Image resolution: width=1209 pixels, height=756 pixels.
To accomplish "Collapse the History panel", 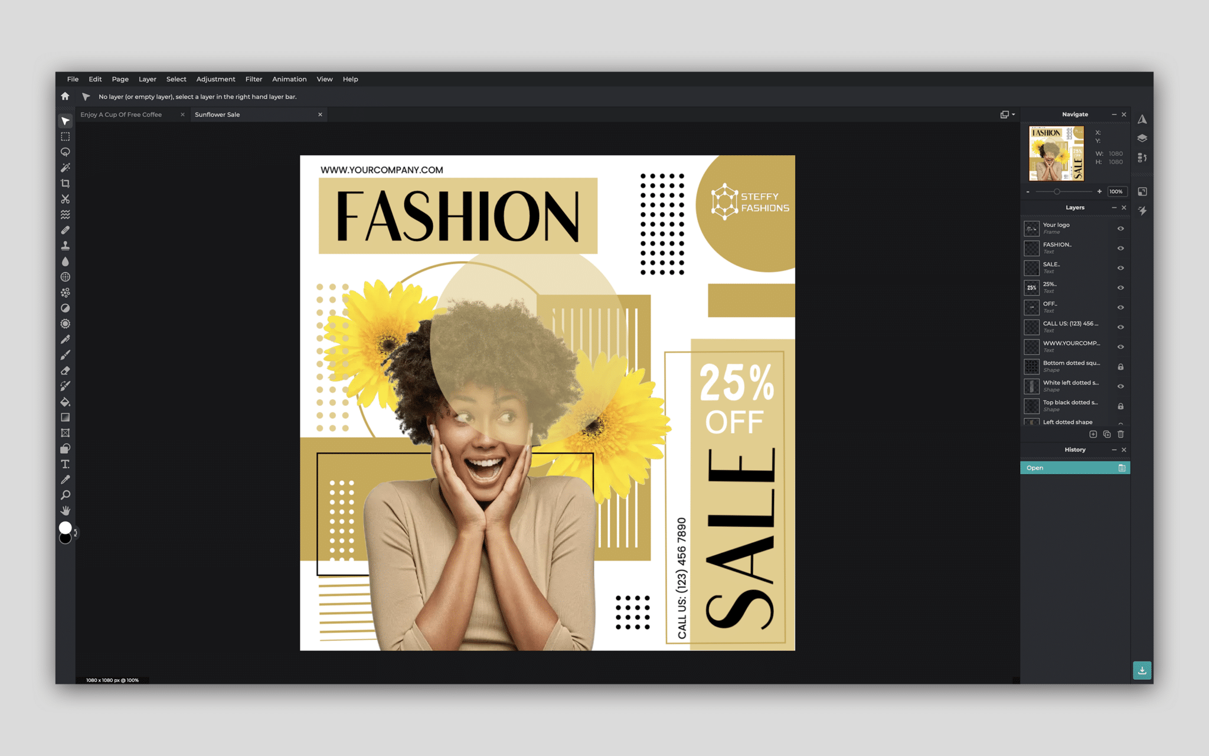I will pos(1114,450).
